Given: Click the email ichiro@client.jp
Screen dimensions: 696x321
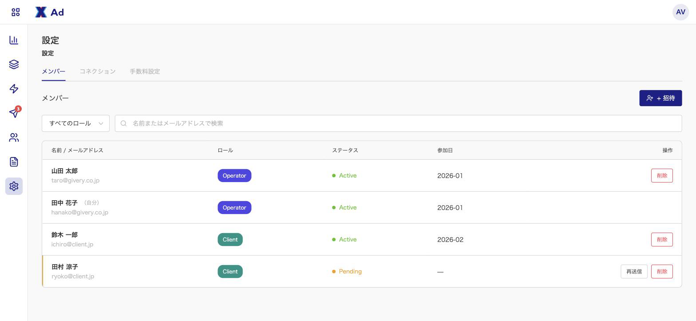Looking at the screenshot, I should pyautogui.click(x=72, y=244).
